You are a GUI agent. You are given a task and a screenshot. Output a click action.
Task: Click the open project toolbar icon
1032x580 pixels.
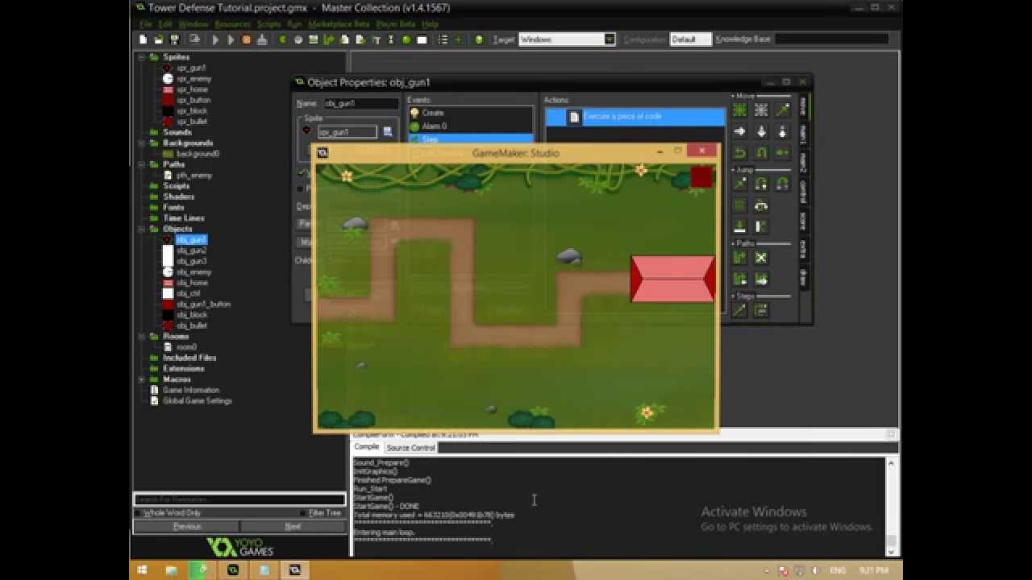[159, 39]
